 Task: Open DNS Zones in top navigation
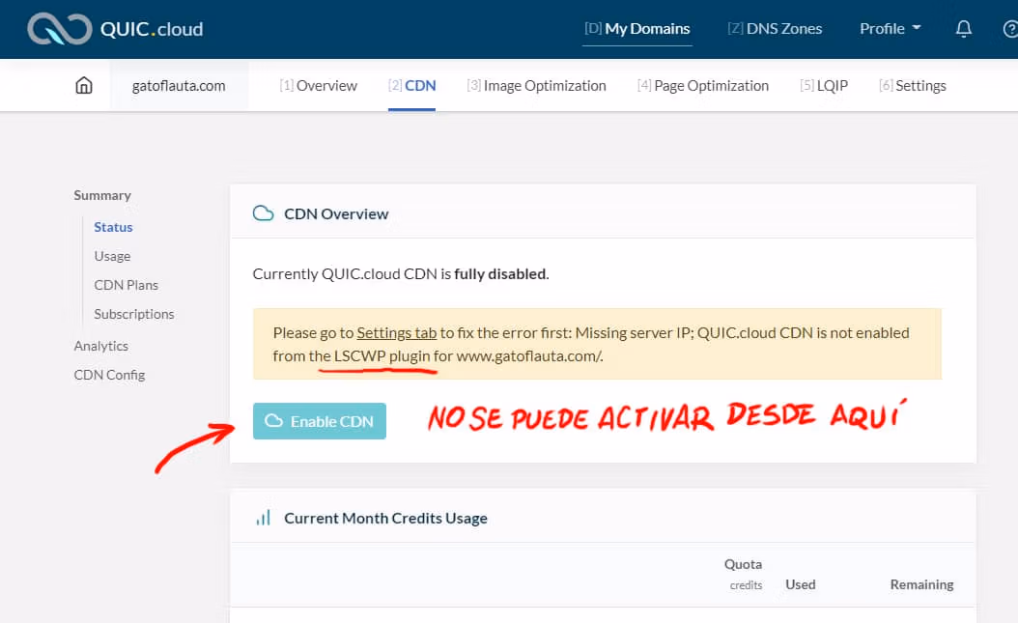point(775,29)
